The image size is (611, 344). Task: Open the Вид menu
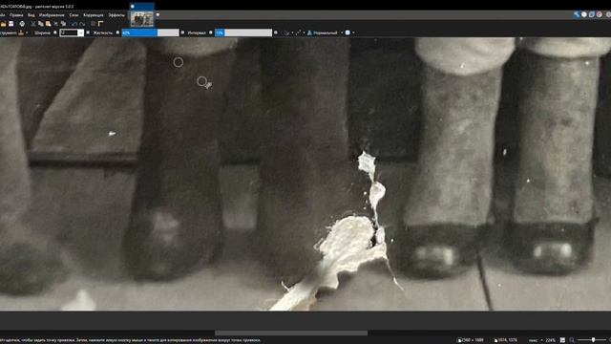click(x=32, y=15)
